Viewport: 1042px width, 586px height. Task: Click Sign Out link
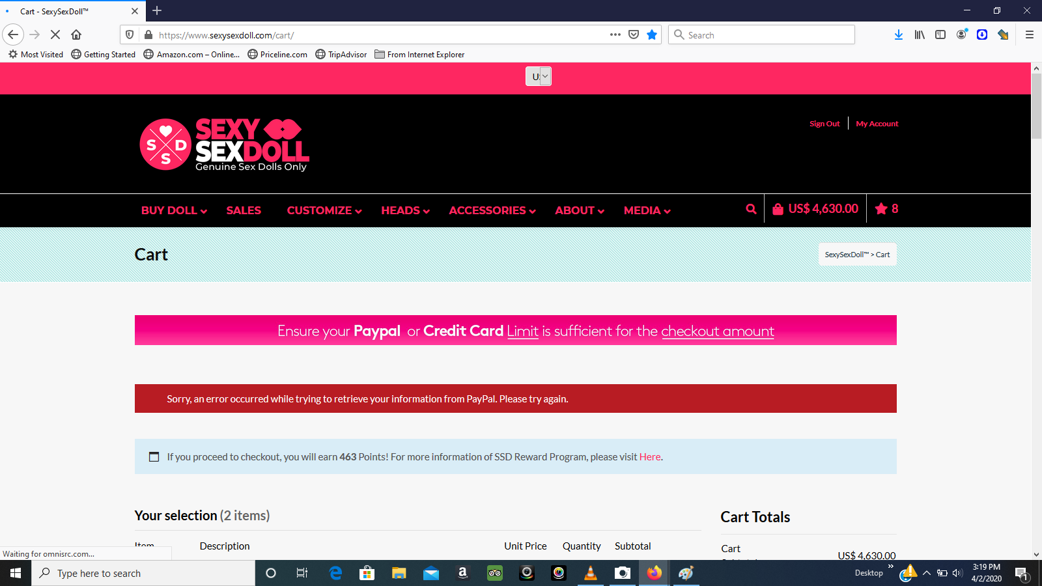(x=824, y=124)
